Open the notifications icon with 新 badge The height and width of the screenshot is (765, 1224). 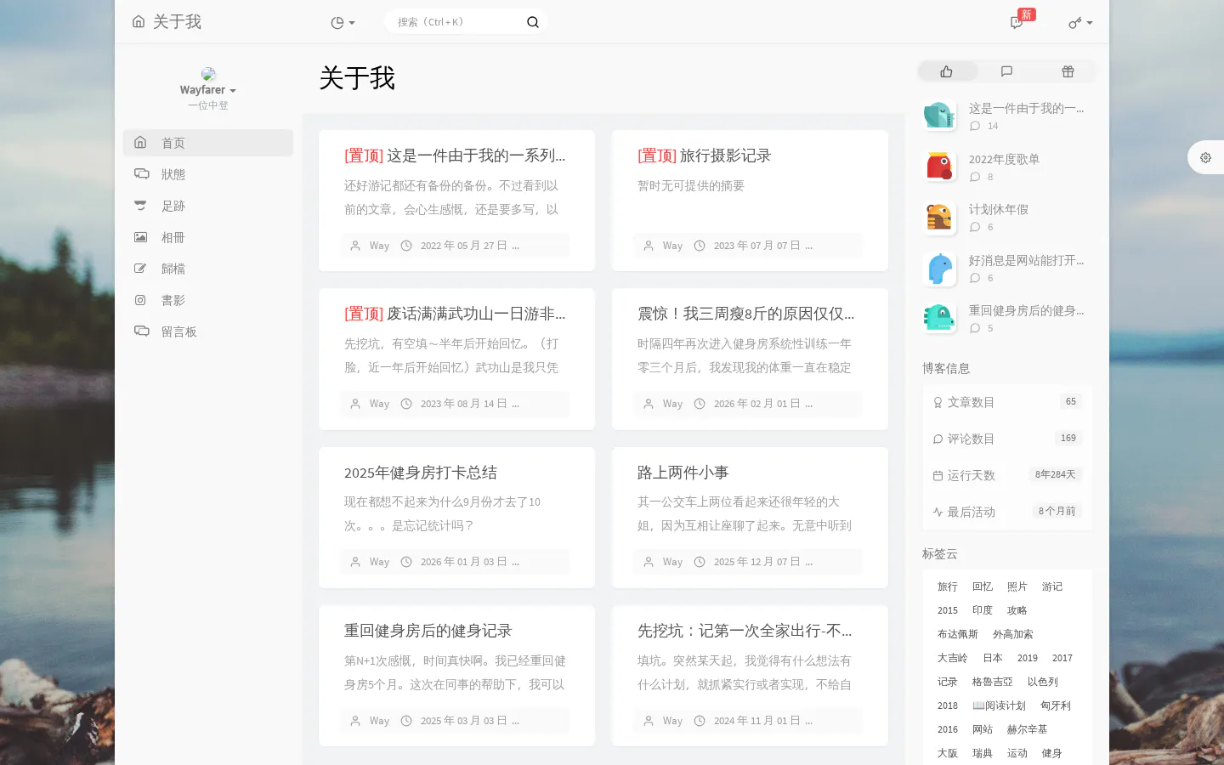(x=1017, y=22)
